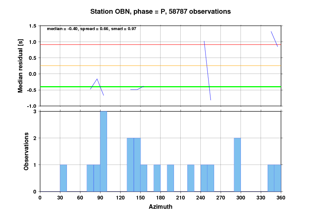
Task: Click the thick green median line
Action: pyautogui.click(x=161, y=87)
